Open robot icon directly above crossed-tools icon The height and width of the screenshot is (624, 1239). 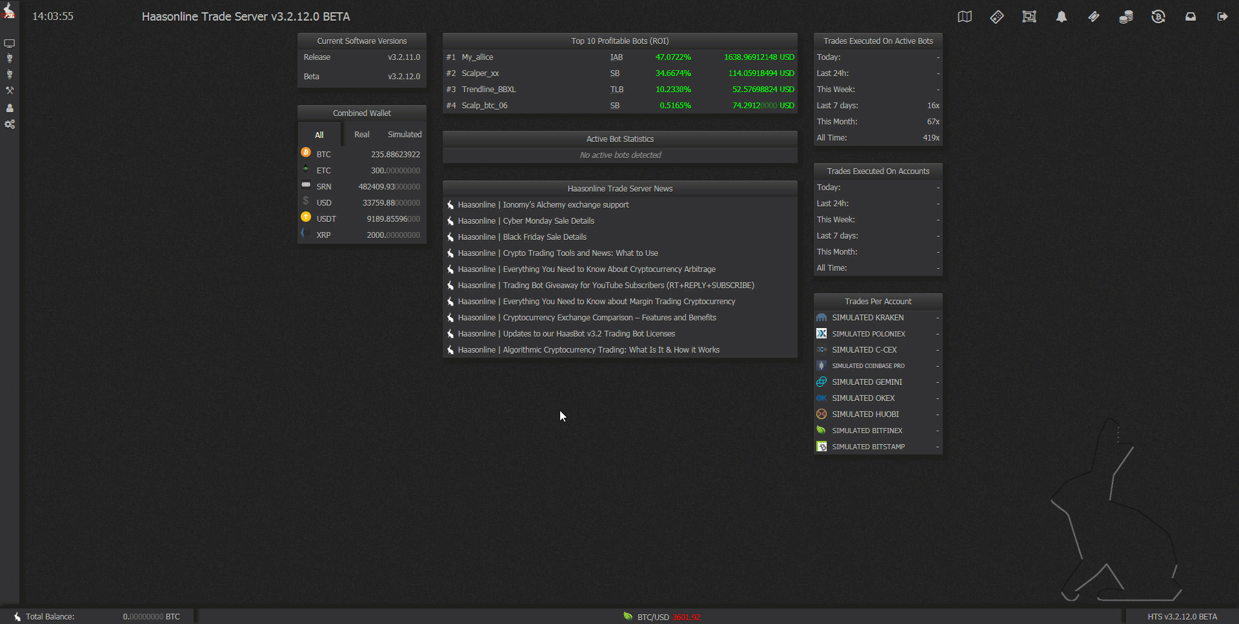[9, 75]
